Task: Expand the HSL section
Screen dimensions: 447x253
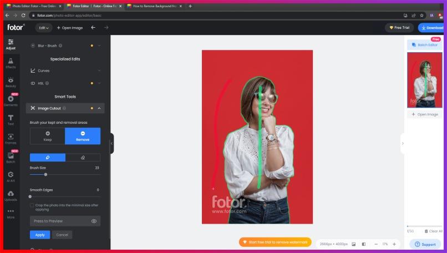Action: click(x=65, y=83)
